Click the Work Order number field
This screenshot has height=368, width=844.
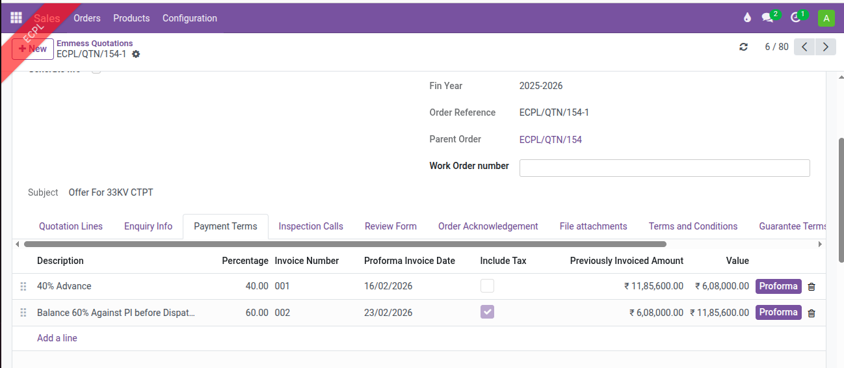[664, 168]
